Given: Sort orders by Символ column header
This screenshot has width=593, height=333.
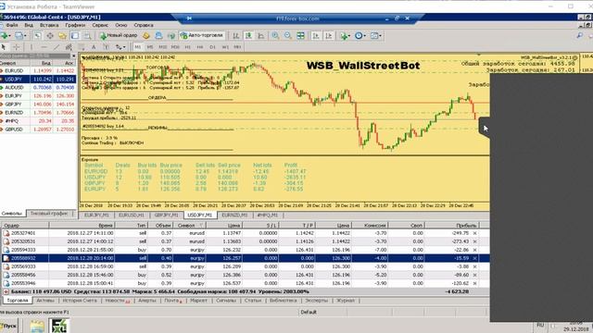Looking at the screenshot, I should click(x=189, y=225).
